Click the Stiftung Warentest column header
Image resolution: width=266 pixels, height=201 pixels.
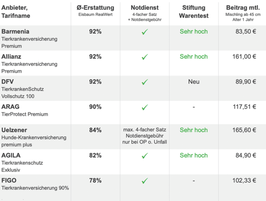(x=194, y=12)
